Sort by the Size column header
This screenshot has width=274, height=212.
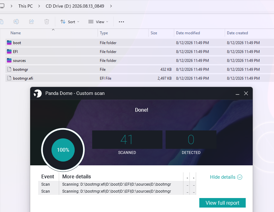[x=154, y=33]
